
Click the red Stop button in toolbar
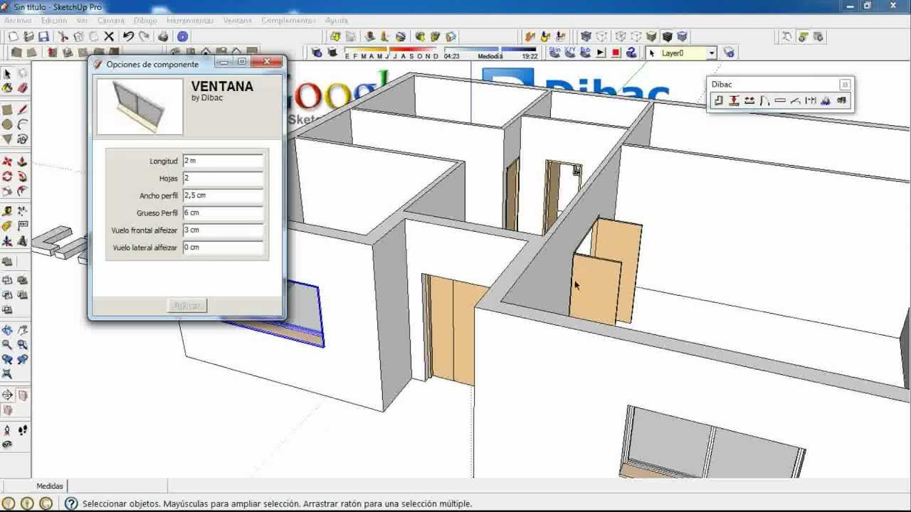616,53
